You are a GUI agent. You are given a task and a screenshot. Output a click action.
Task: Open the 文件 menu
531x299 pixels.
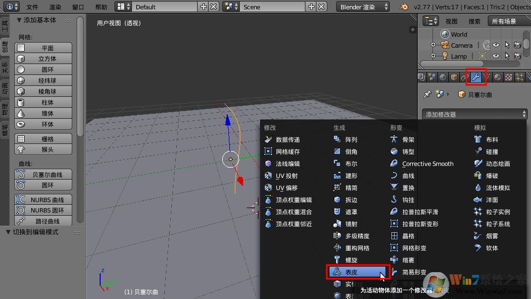point(32,7)
